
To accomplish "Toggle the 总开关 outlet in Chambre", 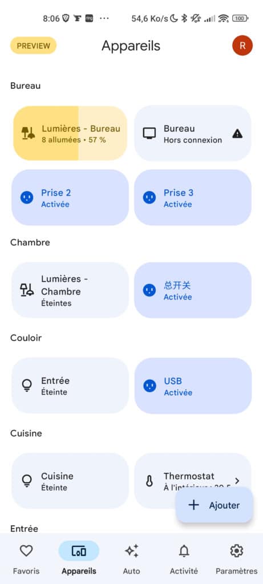I will (x=193, y=290).
